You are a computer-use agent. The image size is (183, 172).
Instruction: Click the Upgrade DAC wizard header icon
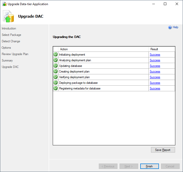click(x=8, y=16)
